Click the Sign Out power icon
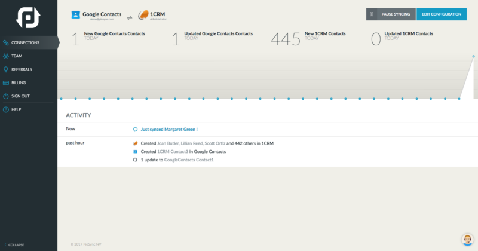This screenshot has width=478, height=251. 5,96
